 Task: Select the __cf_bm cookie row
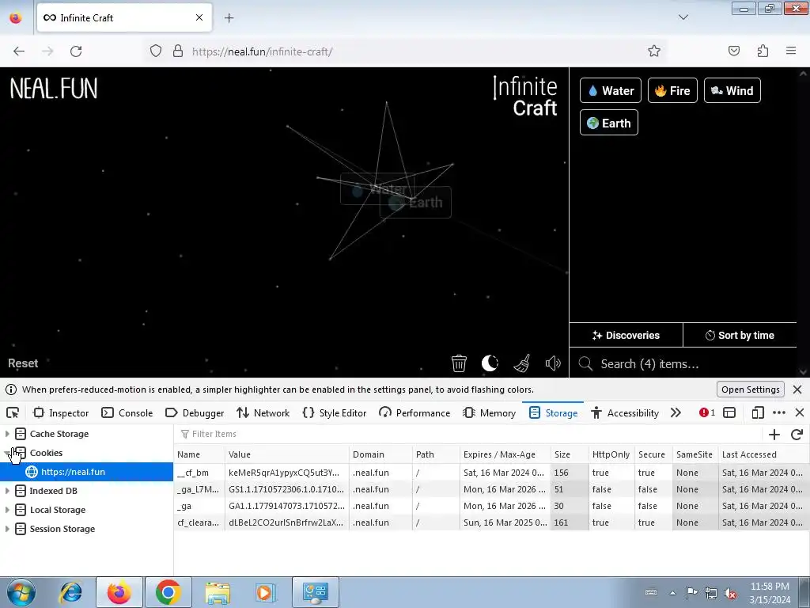[x=491, y=473]
